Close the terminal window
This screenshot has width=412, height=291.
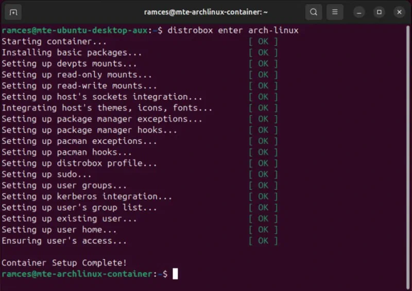pos(399,12)
